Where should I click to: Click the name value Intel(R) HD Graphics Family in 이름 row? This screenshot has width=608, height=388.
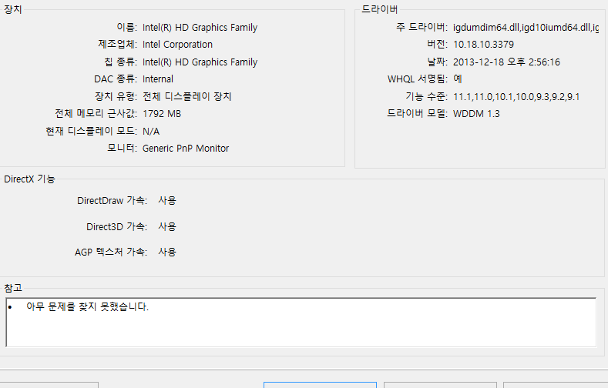[x=200, y=28]
